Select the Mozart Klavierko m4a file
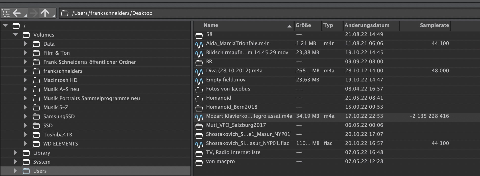Viewport: 480px width, 176px height. pyautogui.click(x=249, y=116)
